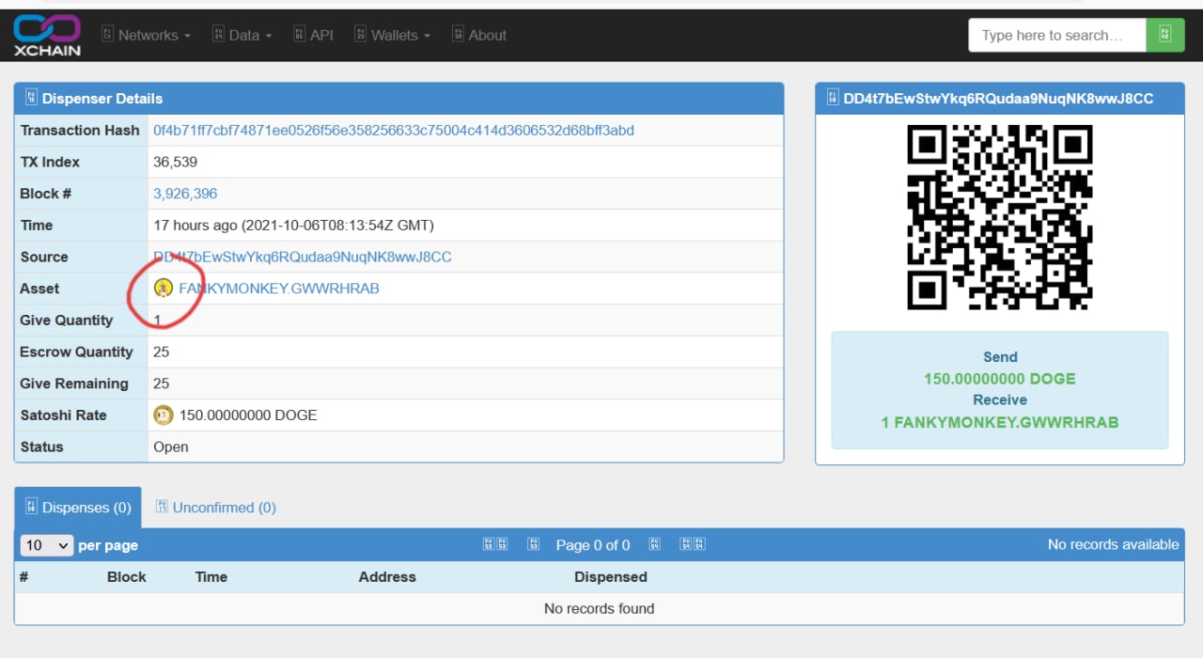Viewport: 1203px width, 658px height.
Task: Click the 'No records available' text
Action: click(1113, 544)
